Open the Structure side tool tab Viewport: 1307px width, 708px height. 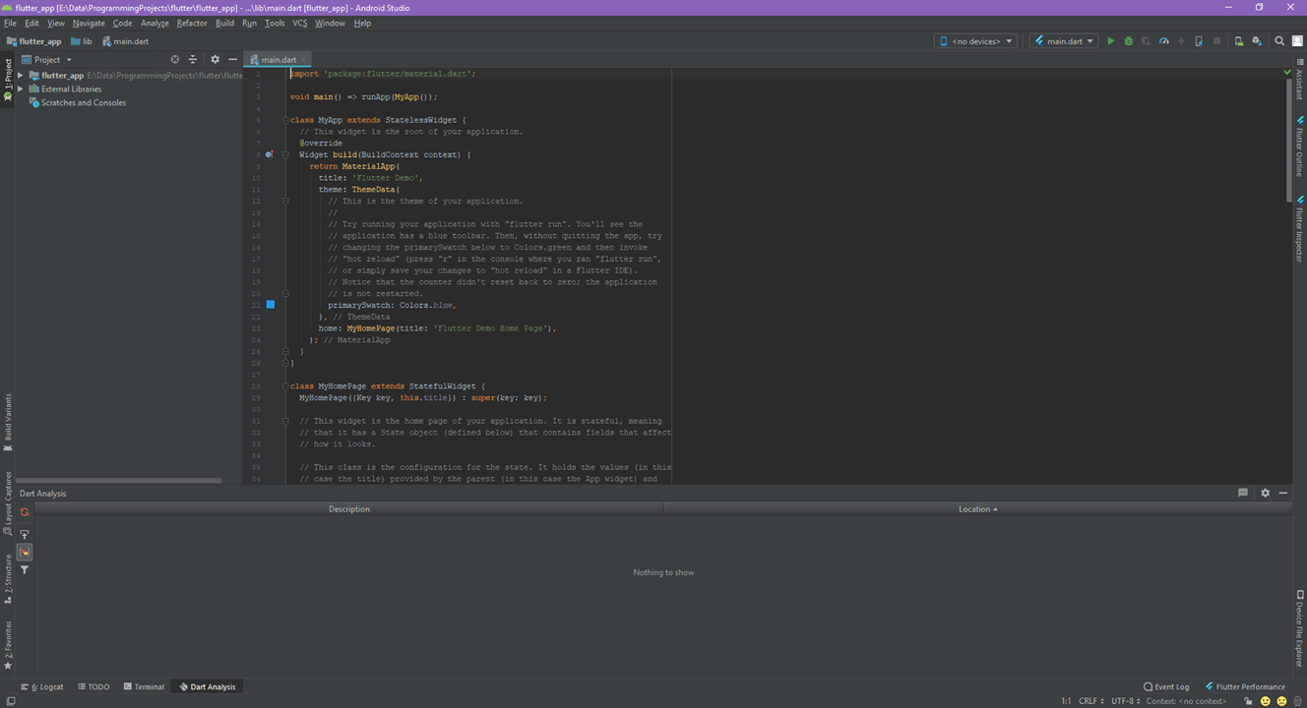(x=8, y=579)
